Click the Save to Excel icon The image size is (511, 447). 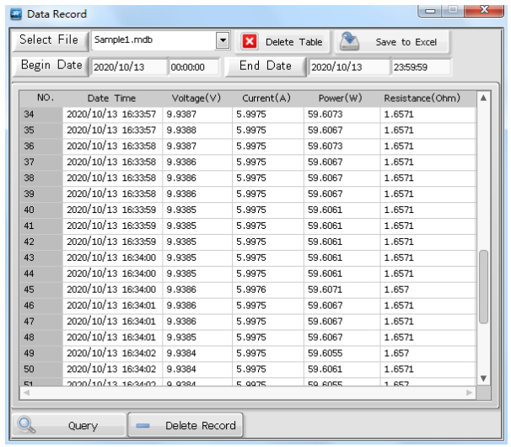(351, 41)
